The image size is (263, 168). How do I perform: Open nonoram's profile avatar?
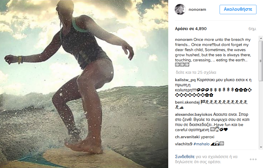coord(180,9)
